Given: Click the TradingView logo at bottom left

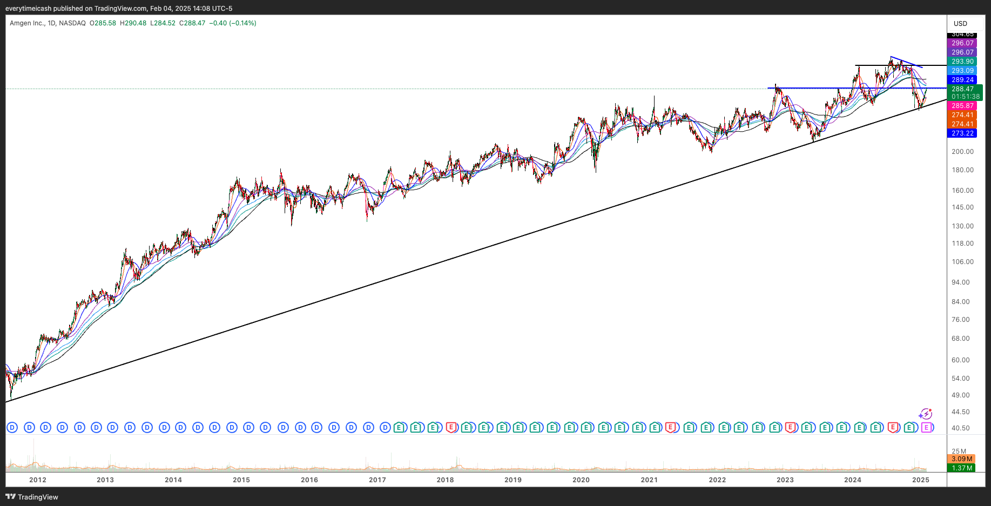Looking at the screenshot, I should [32, 497].
